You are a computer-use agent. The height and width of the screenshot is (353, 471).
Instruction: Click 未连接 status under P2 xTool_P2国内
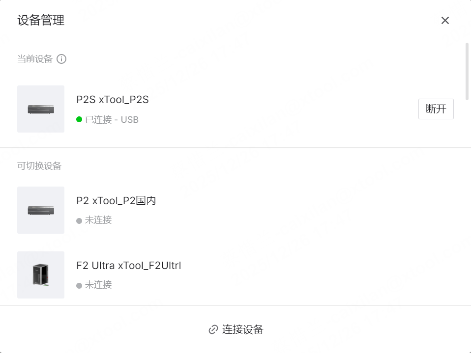point(98,220)
